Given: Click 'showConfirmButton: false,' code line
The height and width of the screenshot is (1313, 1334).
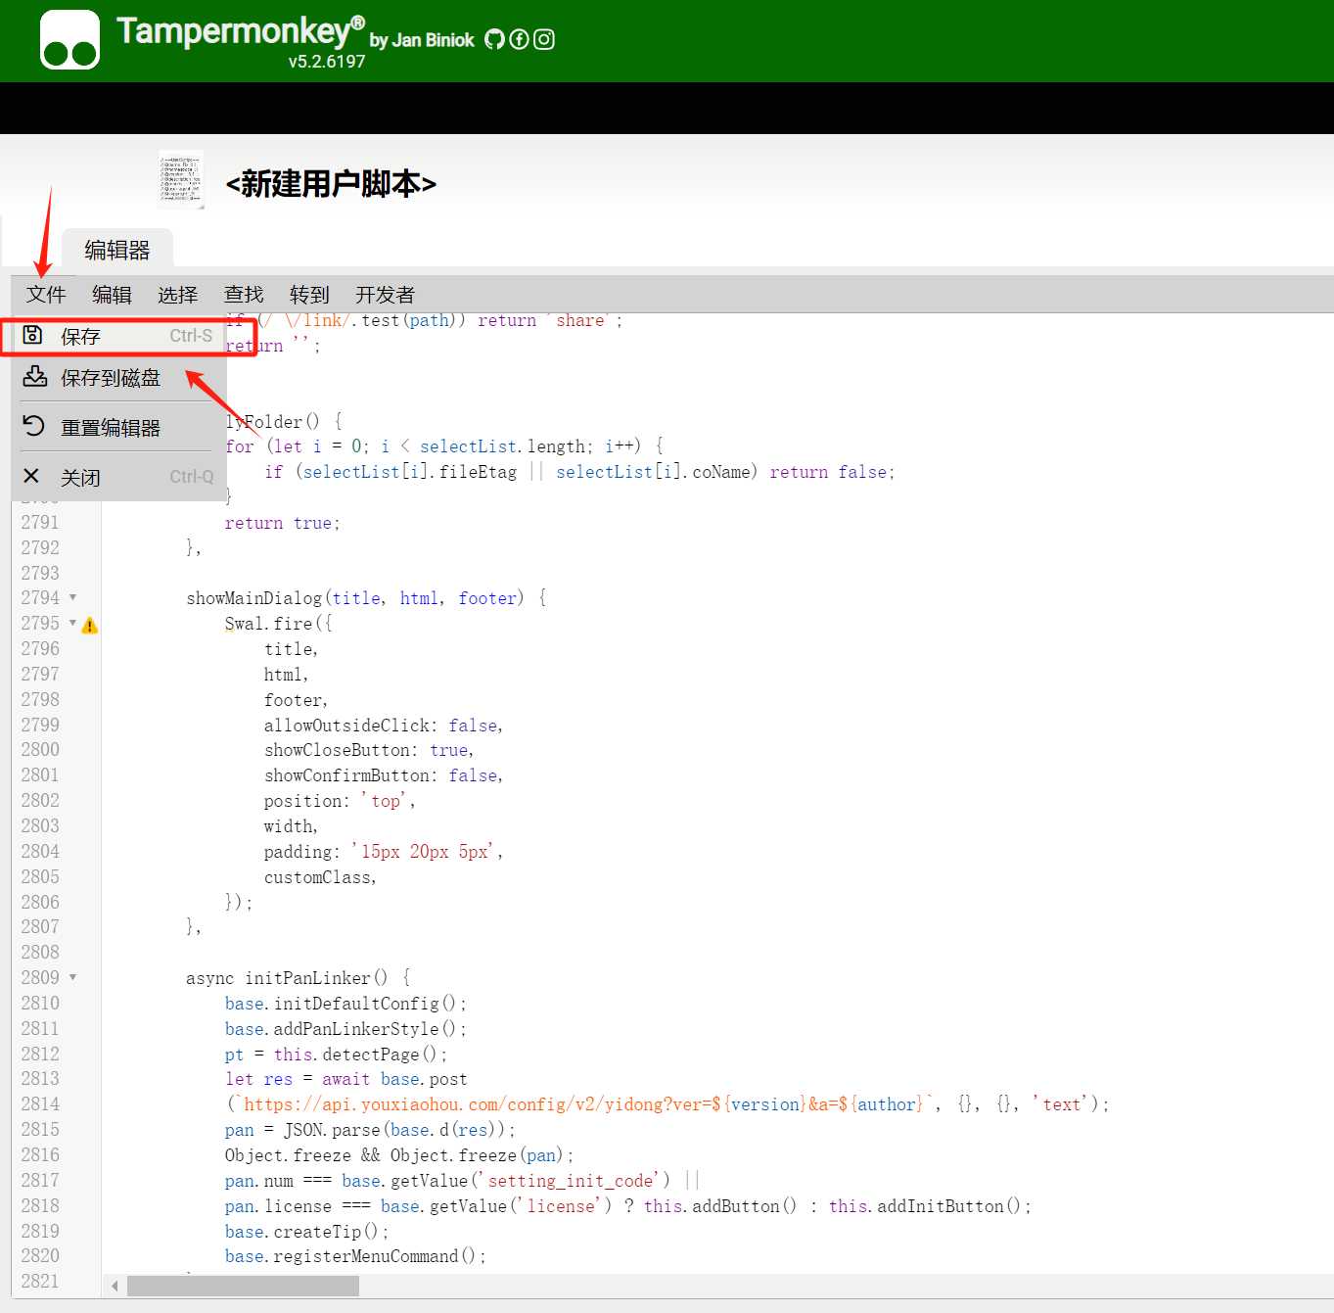Looking at the screenshot, I should click(384, 775).
